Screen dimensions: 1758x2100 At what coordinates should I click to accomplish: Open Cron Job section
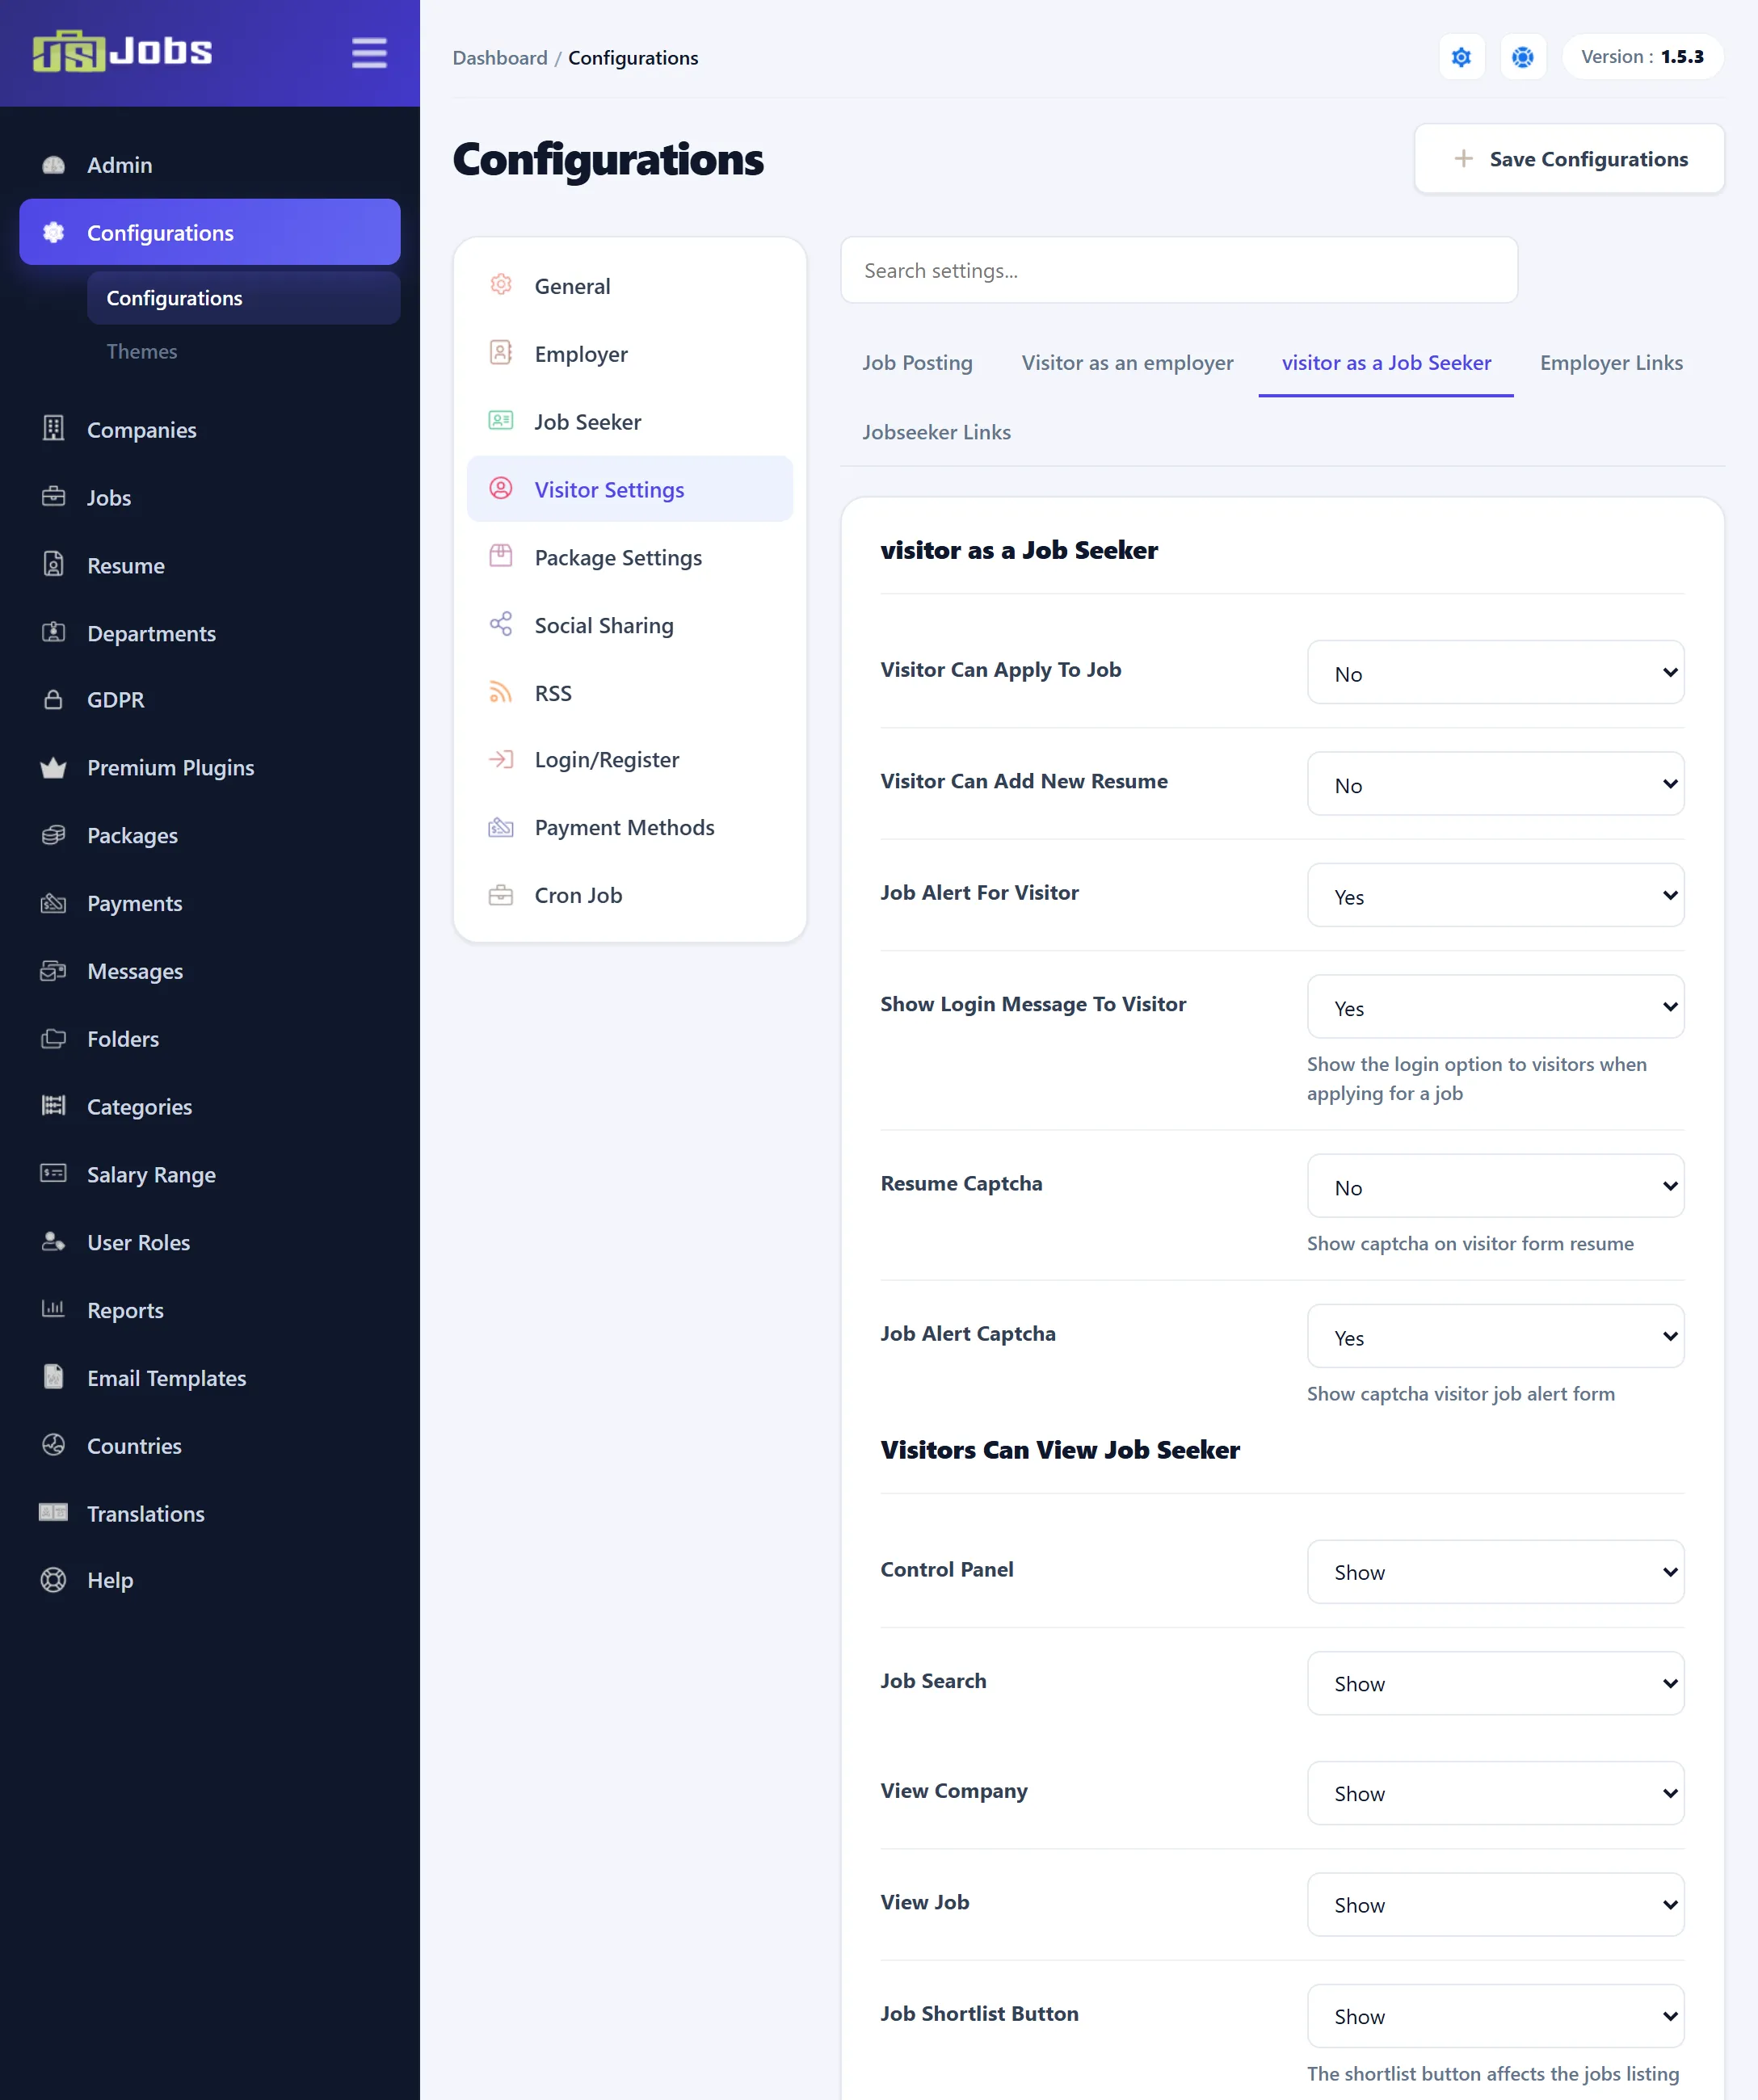(630, 895)
